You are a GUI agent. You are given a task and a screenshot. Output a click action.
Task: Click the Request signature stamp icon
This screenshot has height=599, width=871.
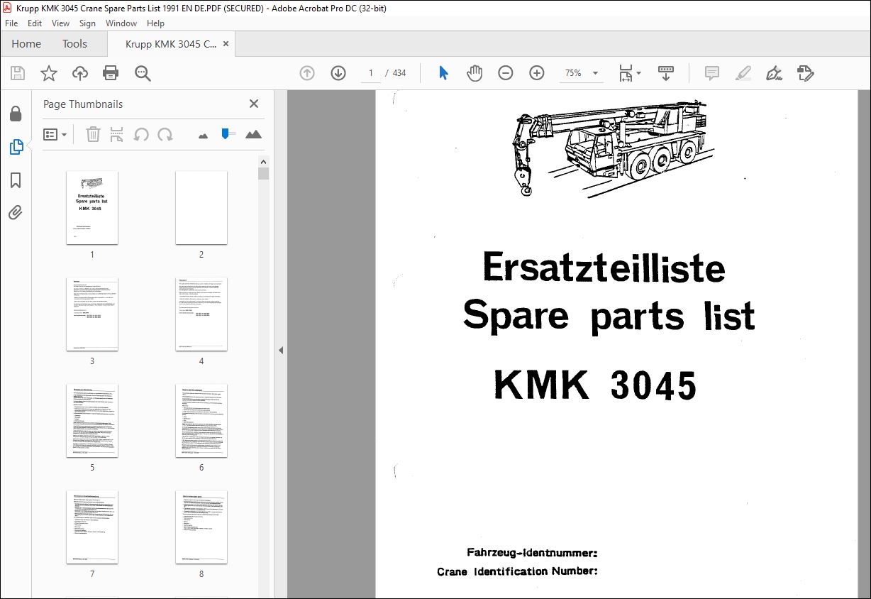805,73
